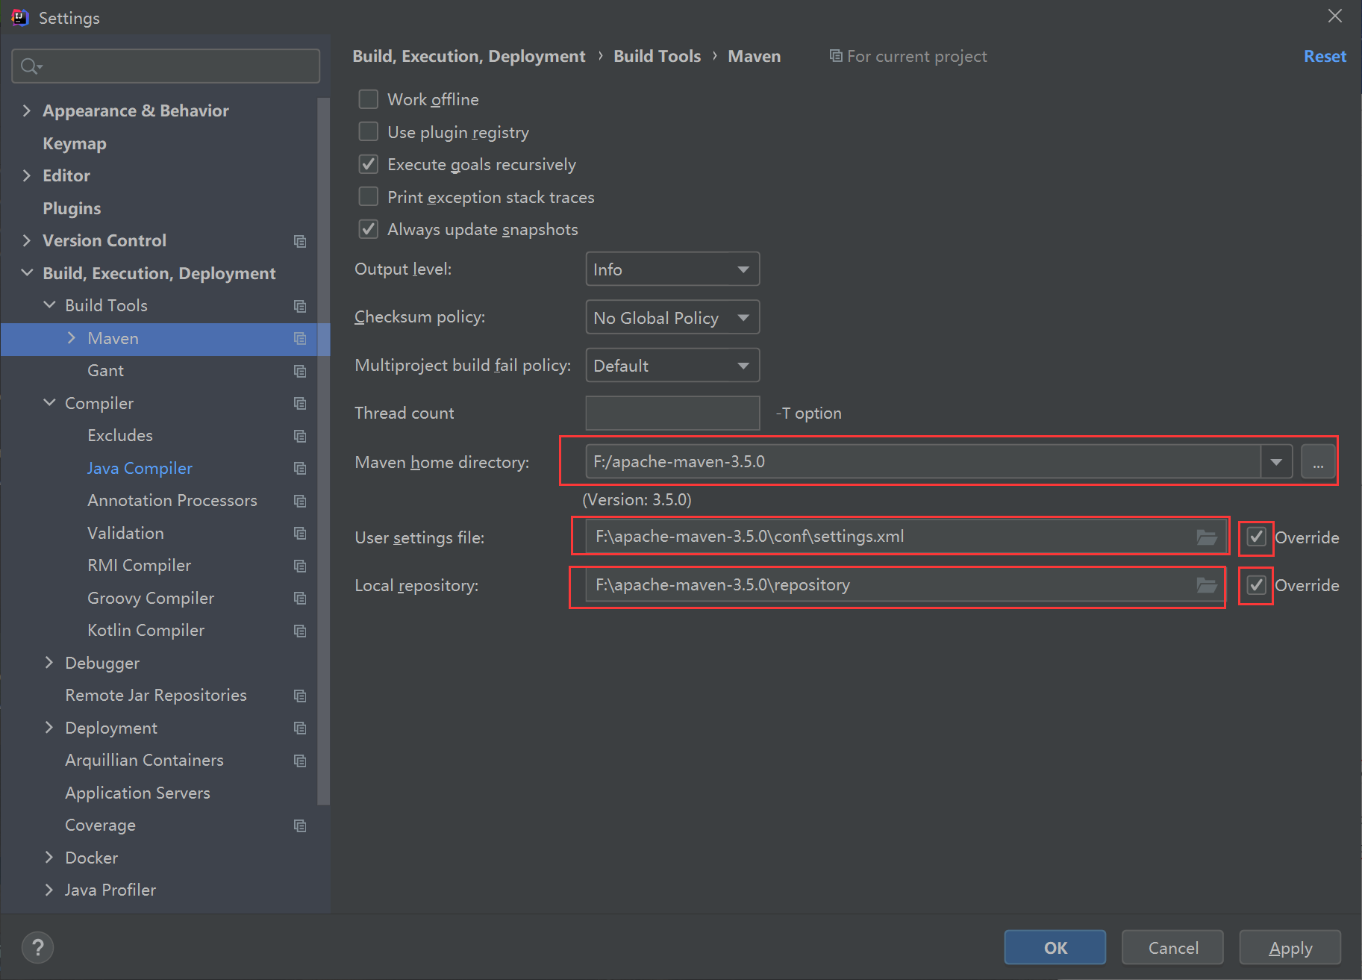Click the For current project icon
Viewport: 1362px width, 980px height.
pyautogui.click(x=836, y=56)
